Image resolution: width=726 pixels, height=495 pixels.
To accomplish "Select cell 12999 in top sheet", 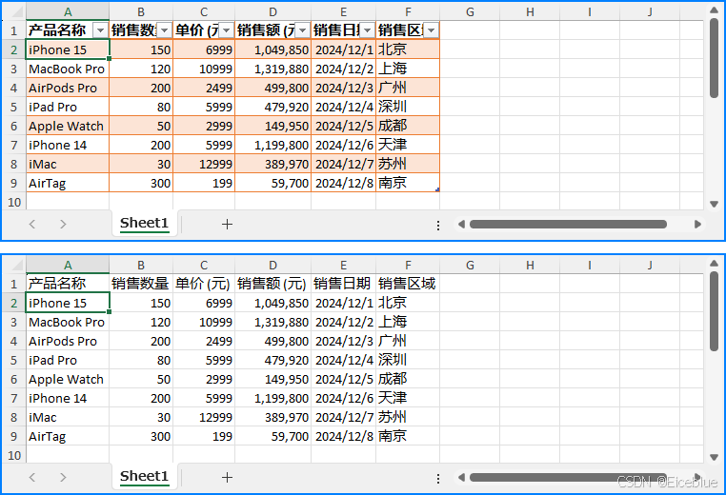I will [x=204, y=164].
